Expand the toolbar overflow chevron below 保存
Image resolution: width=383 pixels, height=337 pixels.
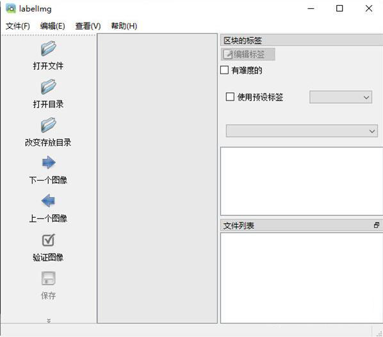click(x=49, y=320)
